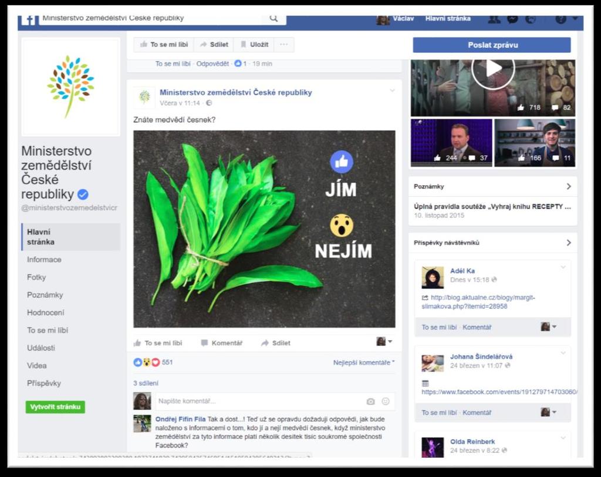Open To se mi líbí in sidebar
The image size is (601, 477).
[x=48, y=330]
